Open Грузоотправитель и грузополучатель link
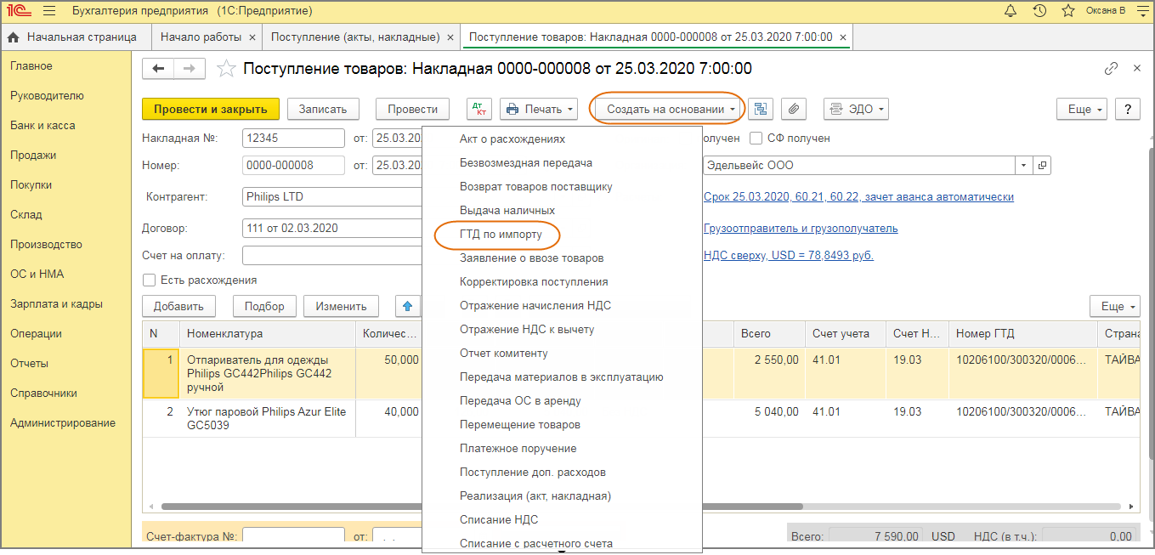Screen dimensions: 1155x555 [801, 228]
